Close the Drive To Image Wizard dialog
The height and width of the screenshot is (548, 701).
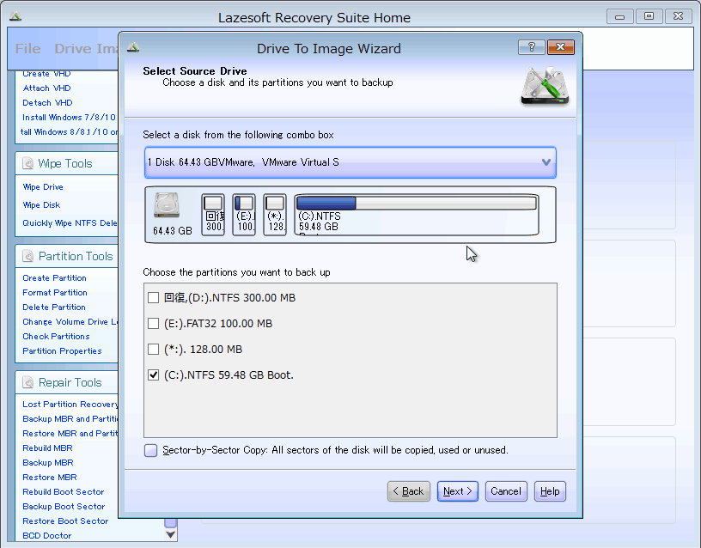561,47
